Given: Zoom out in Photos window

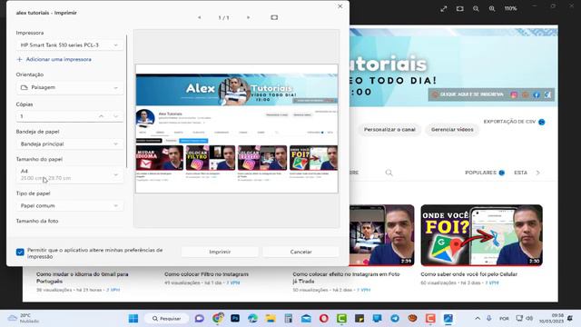Looking at the screenshot, I should click(x=476, y=8).
